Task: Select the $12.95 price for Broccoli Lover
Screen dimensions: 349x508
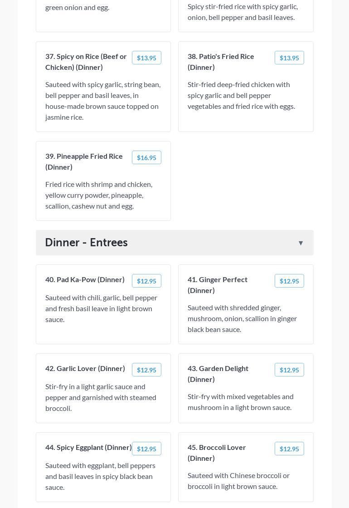Action: 289,449
